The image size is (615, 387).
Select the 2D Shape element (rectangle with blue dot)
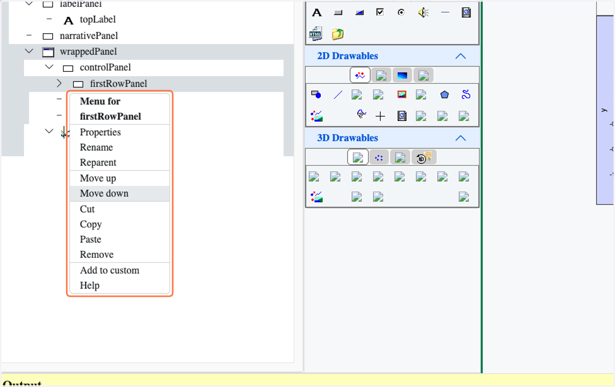point(316,94)
